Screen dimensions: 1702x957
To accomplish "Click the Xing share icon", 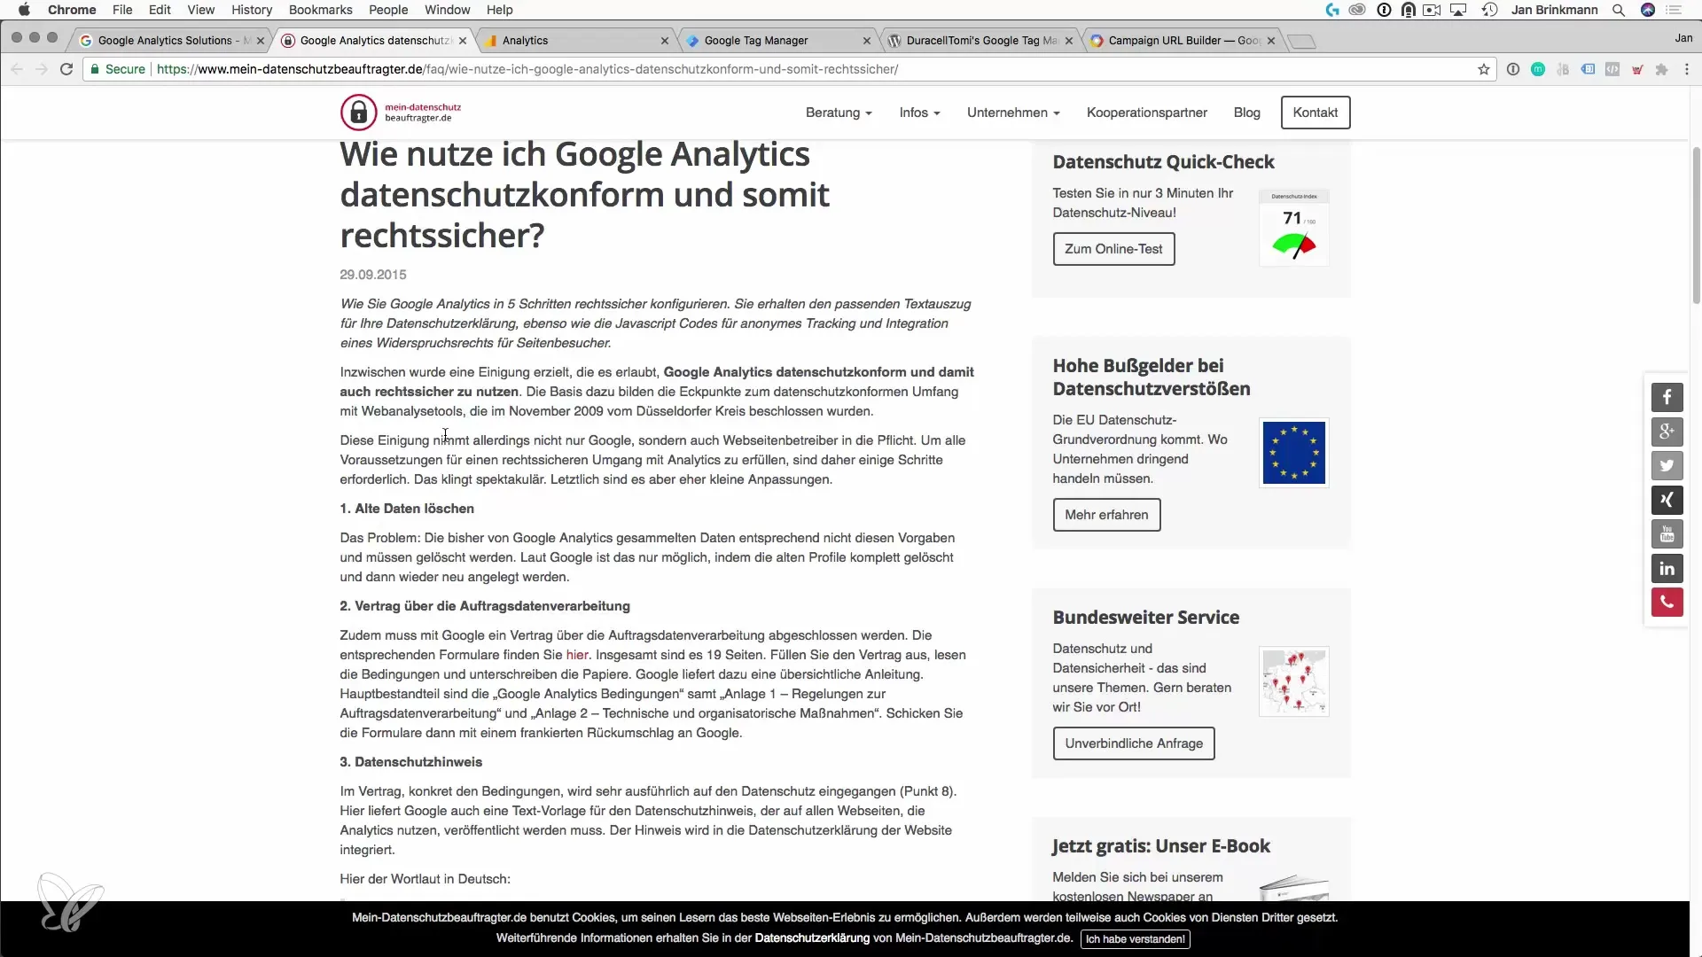I will pos(1667,501).
